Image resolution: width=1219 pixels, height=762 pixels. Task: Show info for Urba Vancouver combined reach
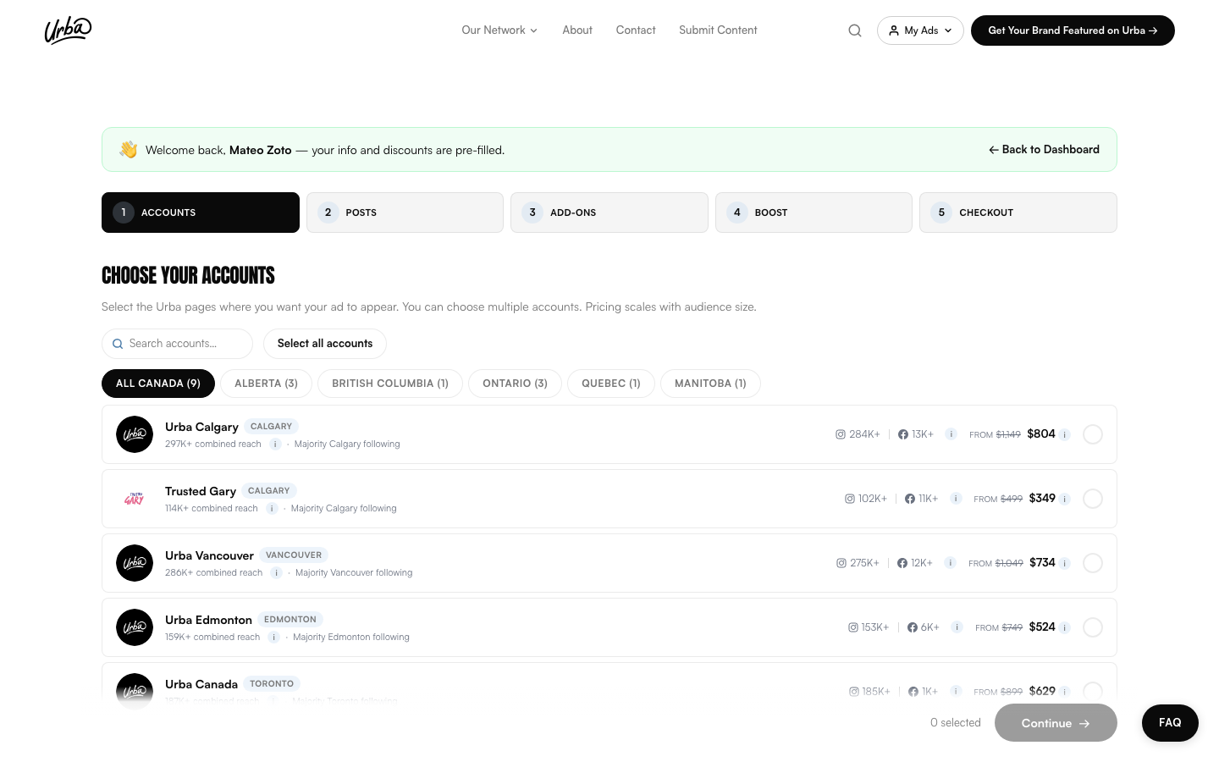[x=276, y=572]
